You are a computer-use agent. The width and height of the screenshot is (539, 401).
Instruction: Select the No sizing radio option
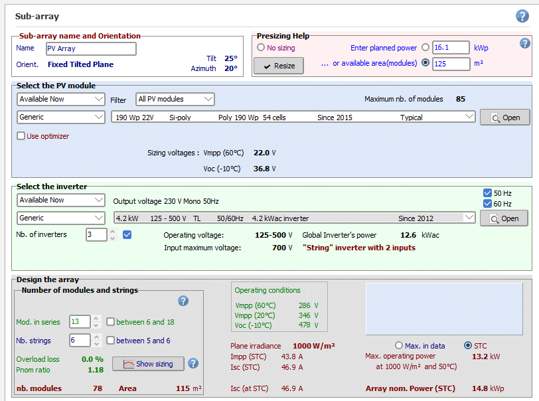(x=261, y=48)
